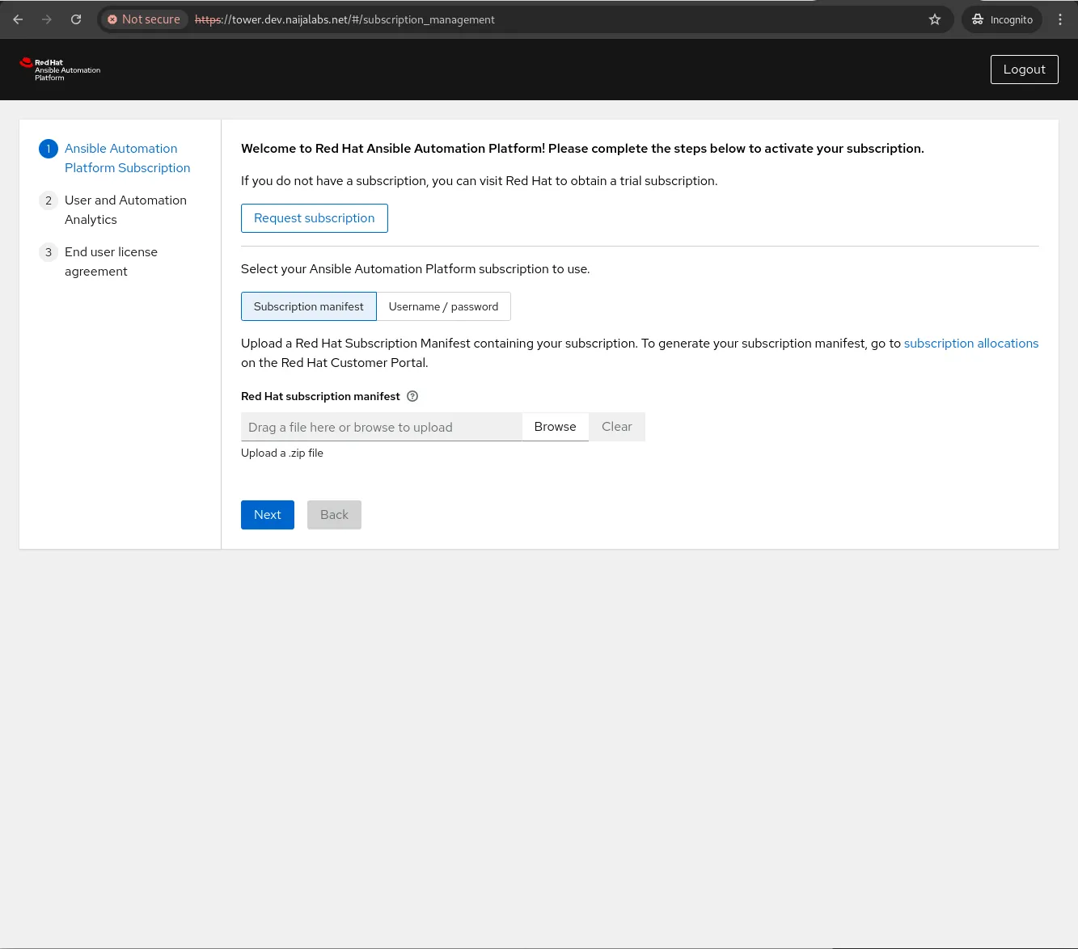This screenshot has width=1078, height=949.
Task: Switch to Username / password option
Action: click(443, 306)
